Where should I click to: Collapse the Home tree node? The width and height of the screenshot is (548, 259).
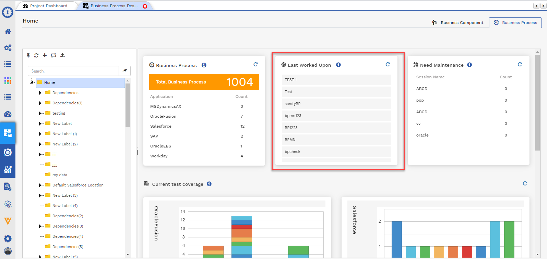click(32, 82)
